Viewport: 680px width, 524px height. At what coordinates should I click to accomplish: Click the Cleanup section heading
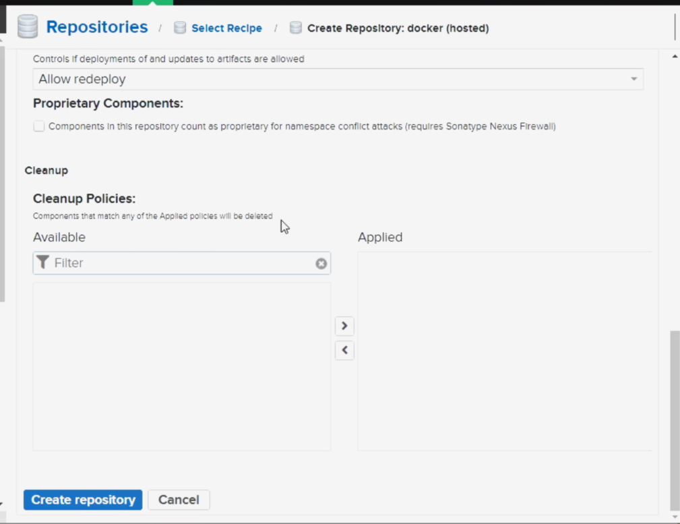pyautogui.click(x=47, y=171)
